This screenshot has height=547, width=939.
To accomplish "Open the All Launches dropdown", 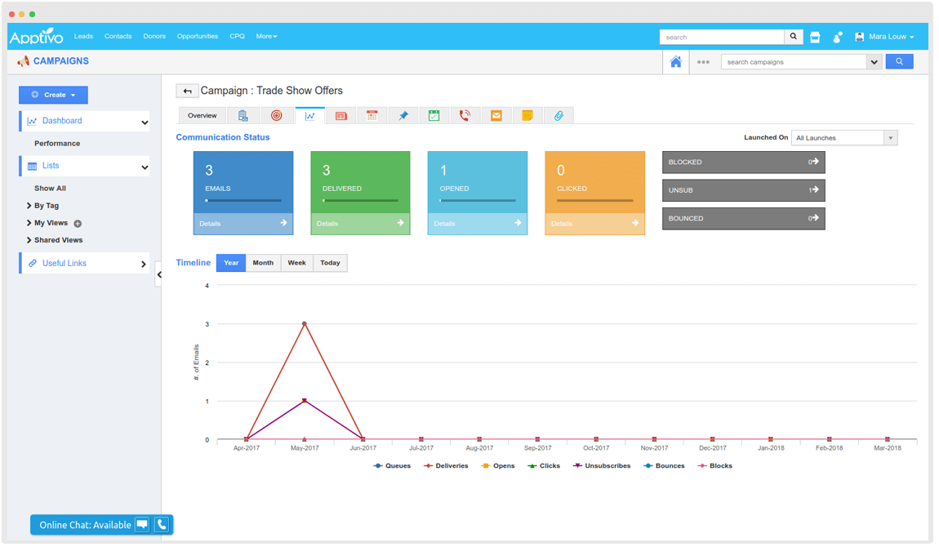I will click(843, 138).
